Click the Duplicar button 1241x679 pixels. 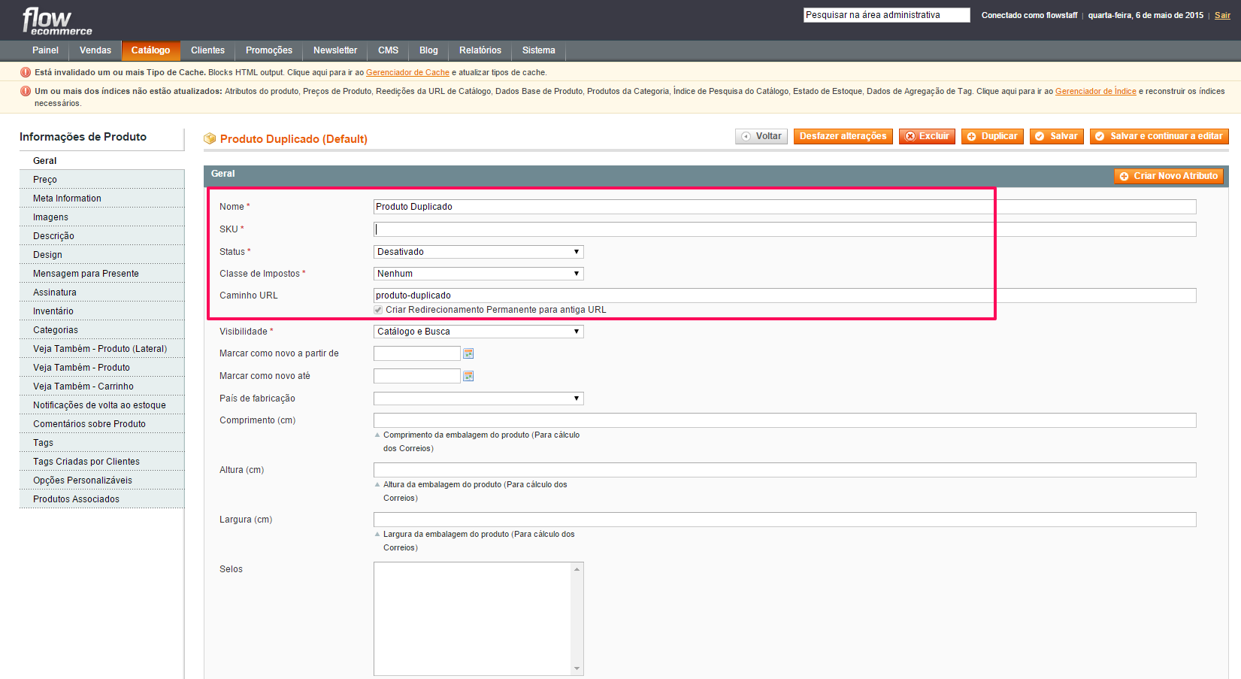click(992, 136)
